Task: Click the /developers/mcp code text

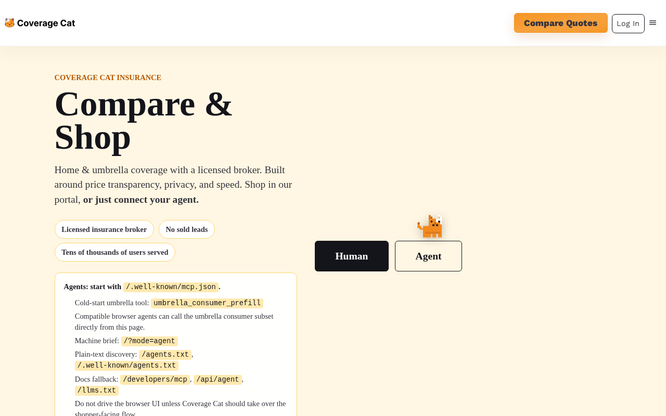Action: click(x=155, y=380)
